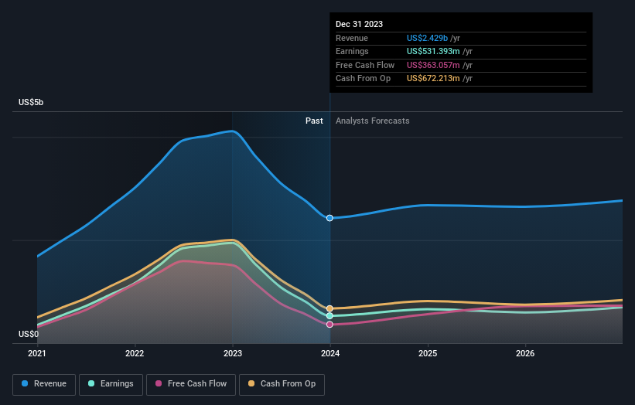Select the teal Earnings data point marker
Image resolution: width=635 pixels, height=405 pixels.
(329, 315)
